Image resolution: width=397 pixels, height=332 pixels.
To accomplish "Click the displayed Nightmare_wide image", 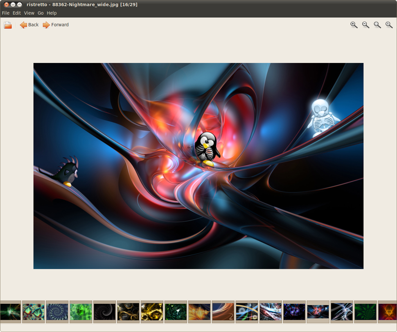I will [x=198, y=166].
